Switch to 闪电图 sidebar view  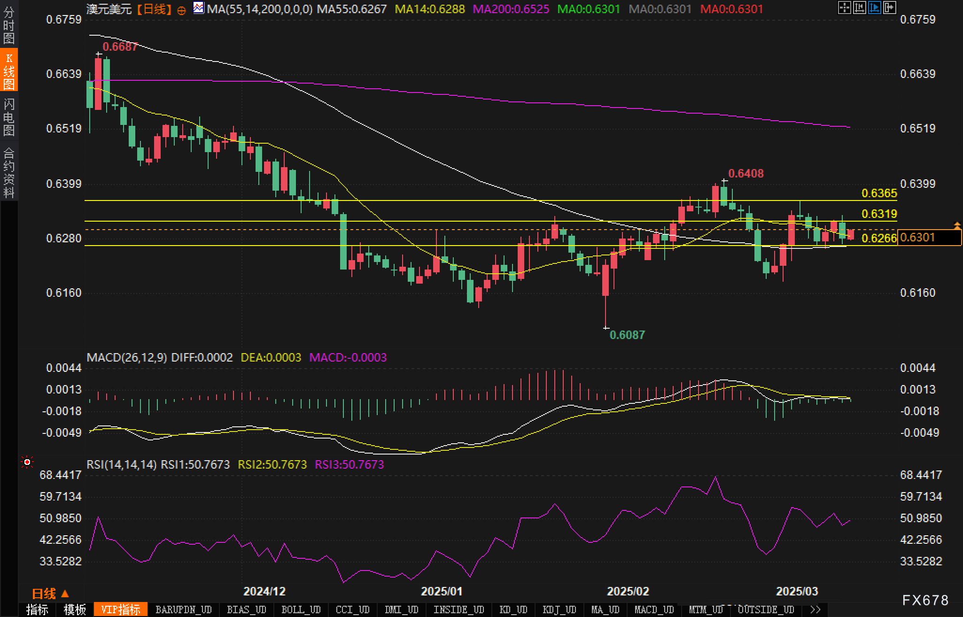pos(9,117)
